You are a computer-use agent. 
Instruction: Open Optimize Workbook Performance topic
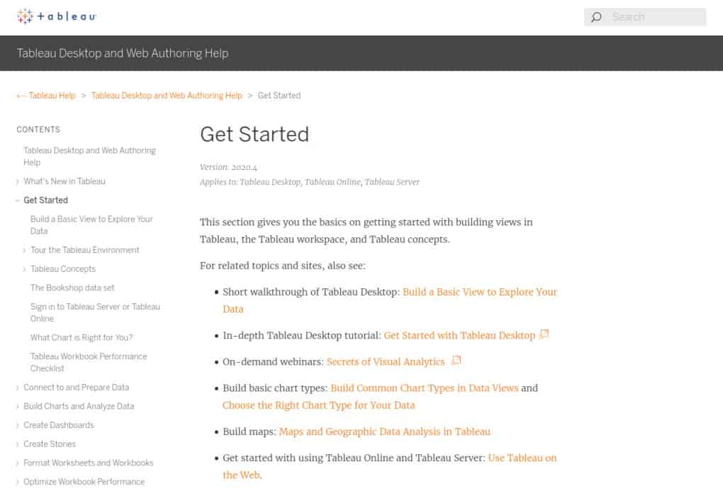[84, 482]
